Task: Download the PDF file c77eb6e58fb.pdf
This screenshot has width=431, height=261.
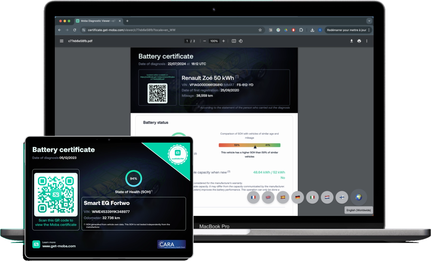Action: pos(352,41)
